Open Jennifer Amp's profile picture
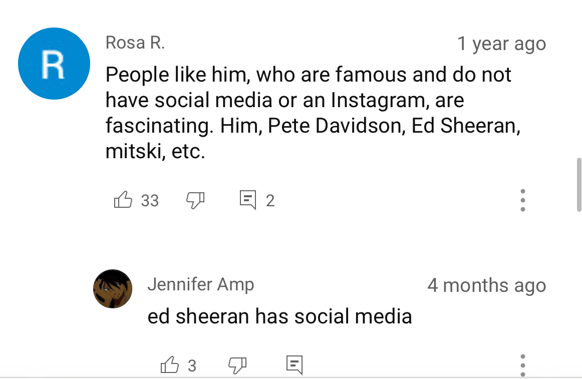 point(113,288)
